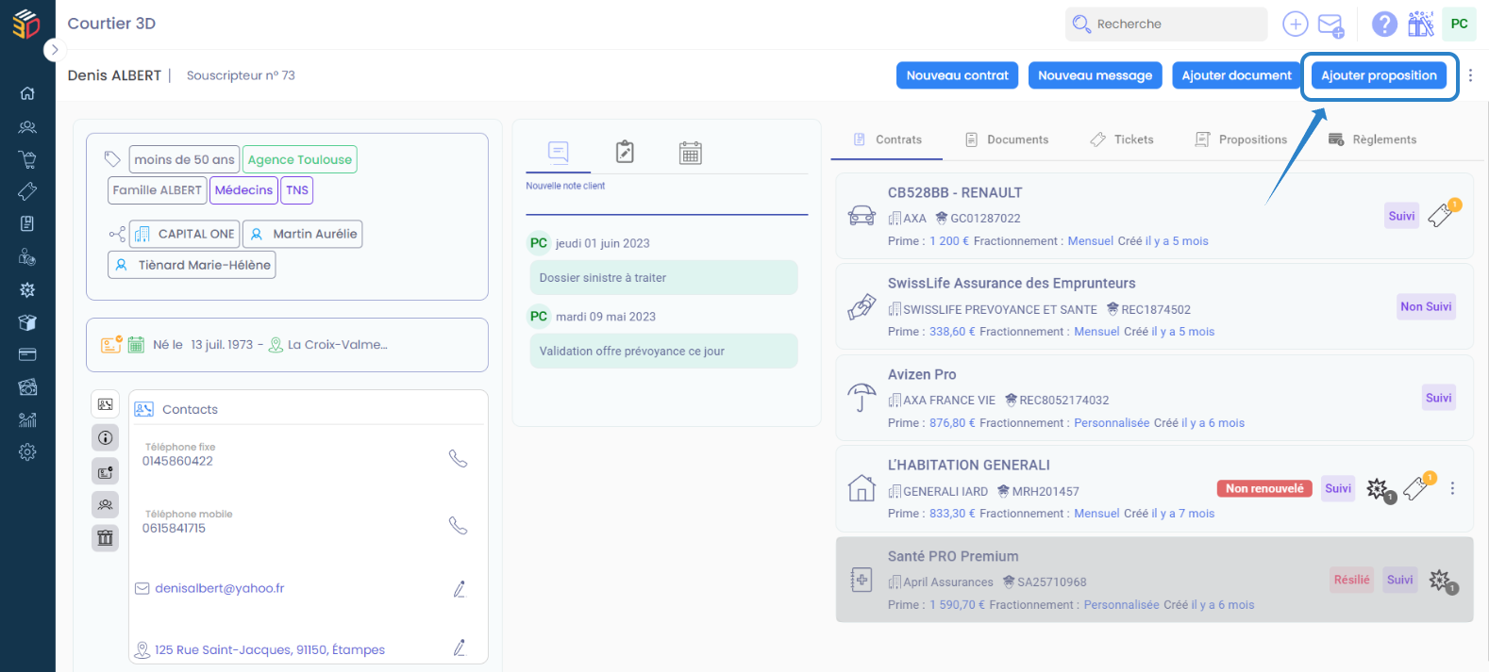Click the TNS tag
Viewport: 1489px width, 672px height.
tap(297, 190)
